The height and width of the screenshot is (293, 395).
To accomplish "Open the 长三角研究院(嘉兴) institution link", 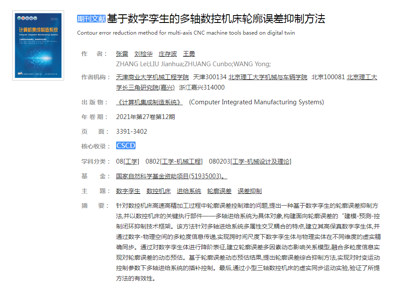I will click(x=146, y=87).
